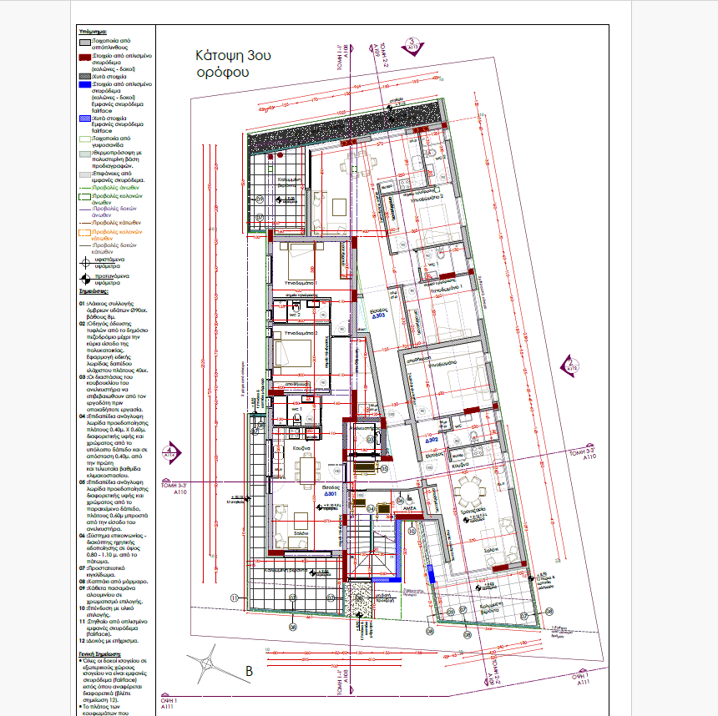Click the Δ301 apartment entrance label

tap(330, 493)
